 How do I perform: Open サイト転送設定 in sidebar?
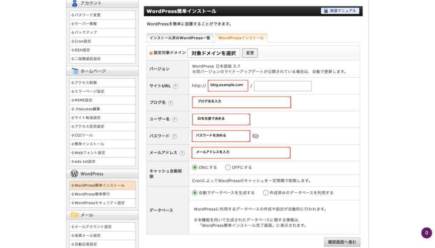pos(102,118)
